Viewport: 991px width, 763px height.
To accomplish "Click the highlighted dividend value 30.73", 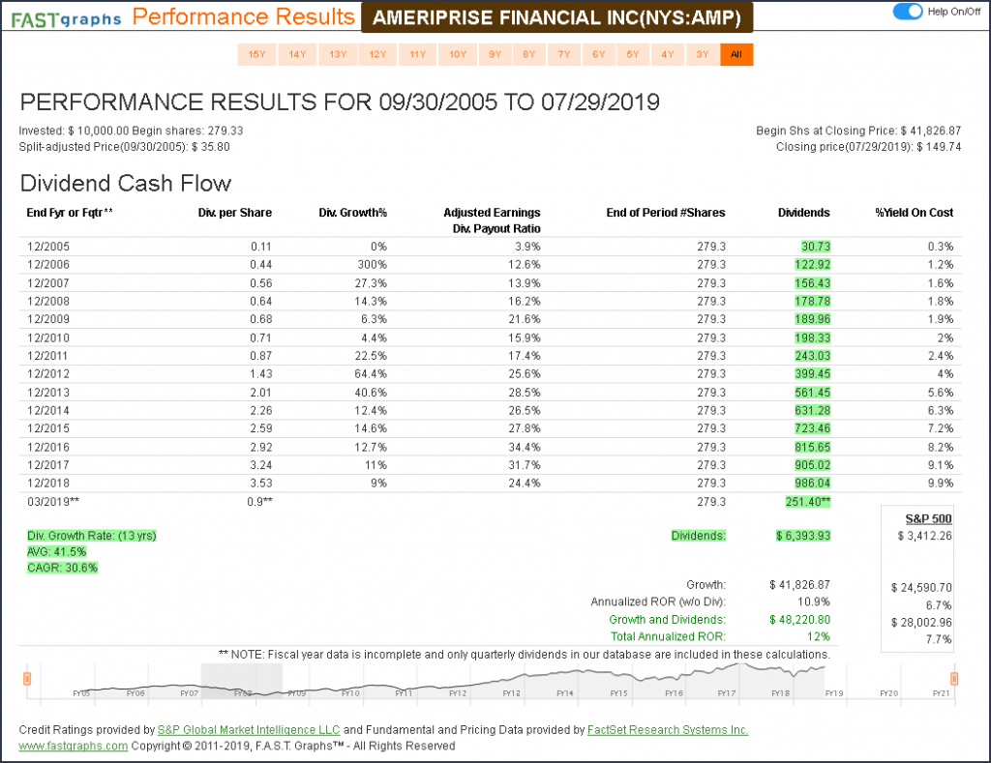I will [815, 247].
